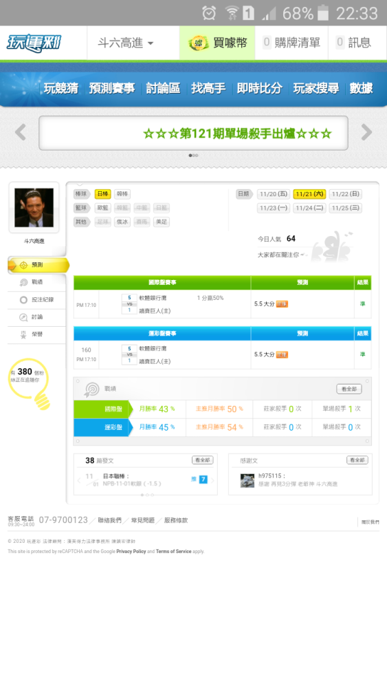
Task: Select the 11/22 (日) date
Action: tap(345, 194)
